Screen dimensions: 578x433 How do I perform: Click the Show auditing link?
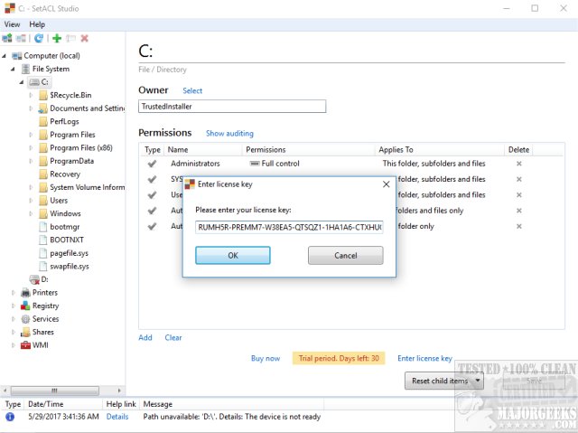(229, 134)
